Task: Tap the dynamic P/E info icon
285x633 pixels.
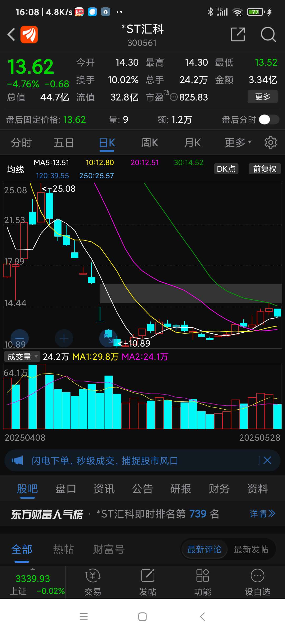Action: click(174, 97)
